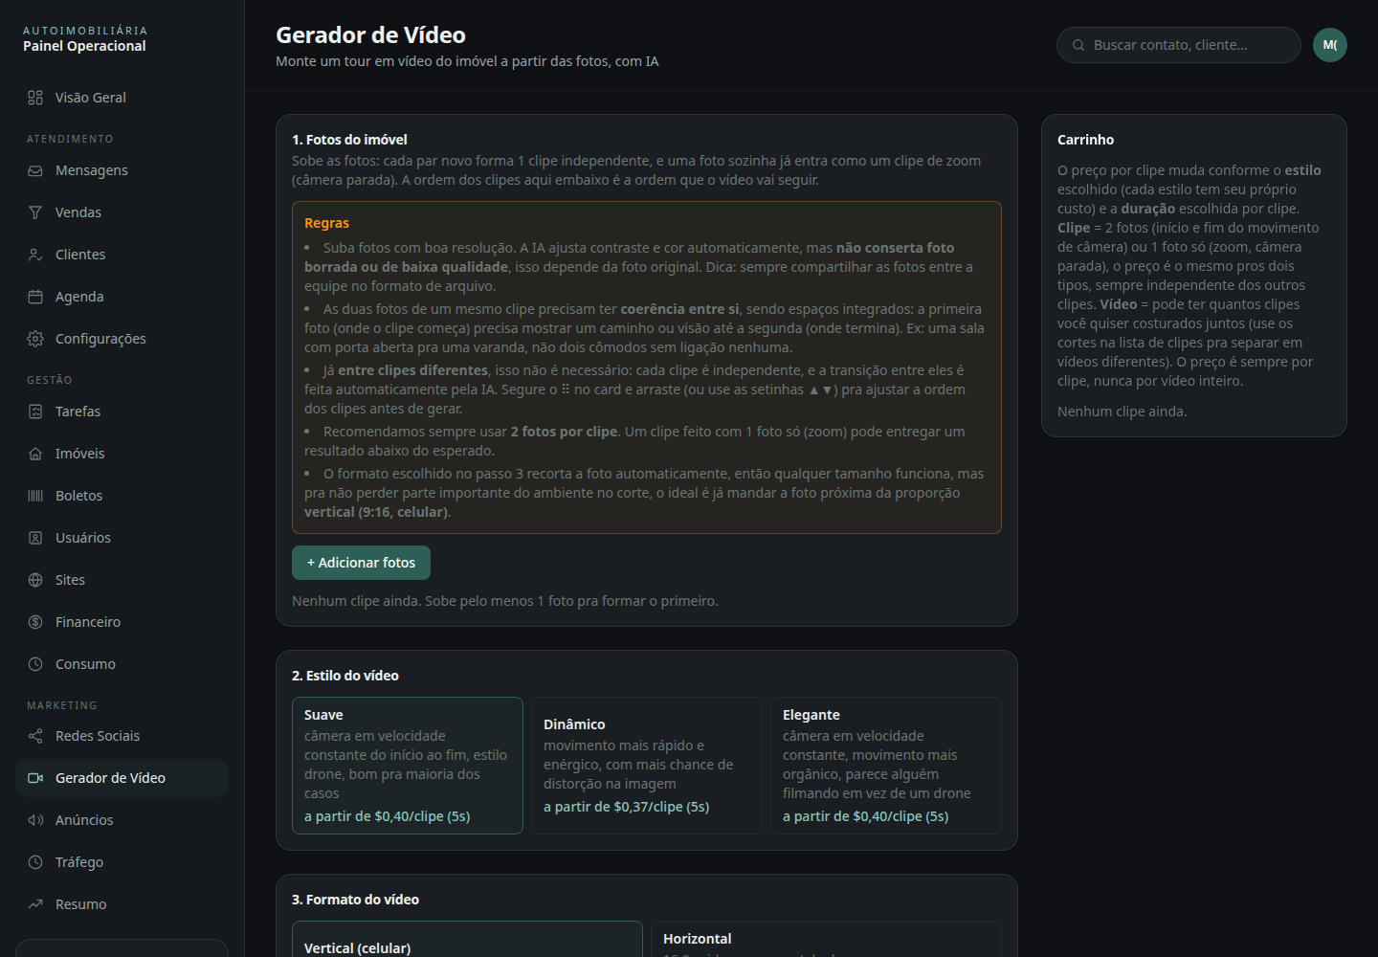Click the Gerador de Vídeo camera icon
1378x957 pixels.
(35, 778)
